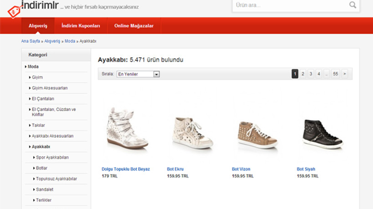The height and width of the screenshot is (209, 373).
Task: Select the Spor Ayakkabıları subcategory
Action: click(x=52, y=158)
